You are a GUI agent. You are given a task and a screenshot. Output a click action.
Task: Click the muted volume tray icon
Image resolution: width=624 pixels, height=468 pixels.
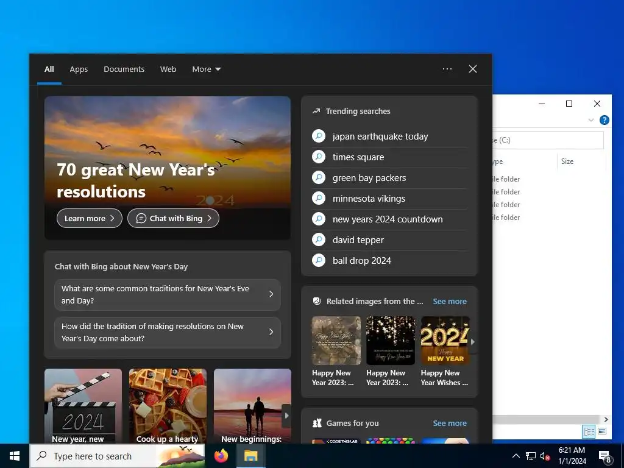pos(545,456)
